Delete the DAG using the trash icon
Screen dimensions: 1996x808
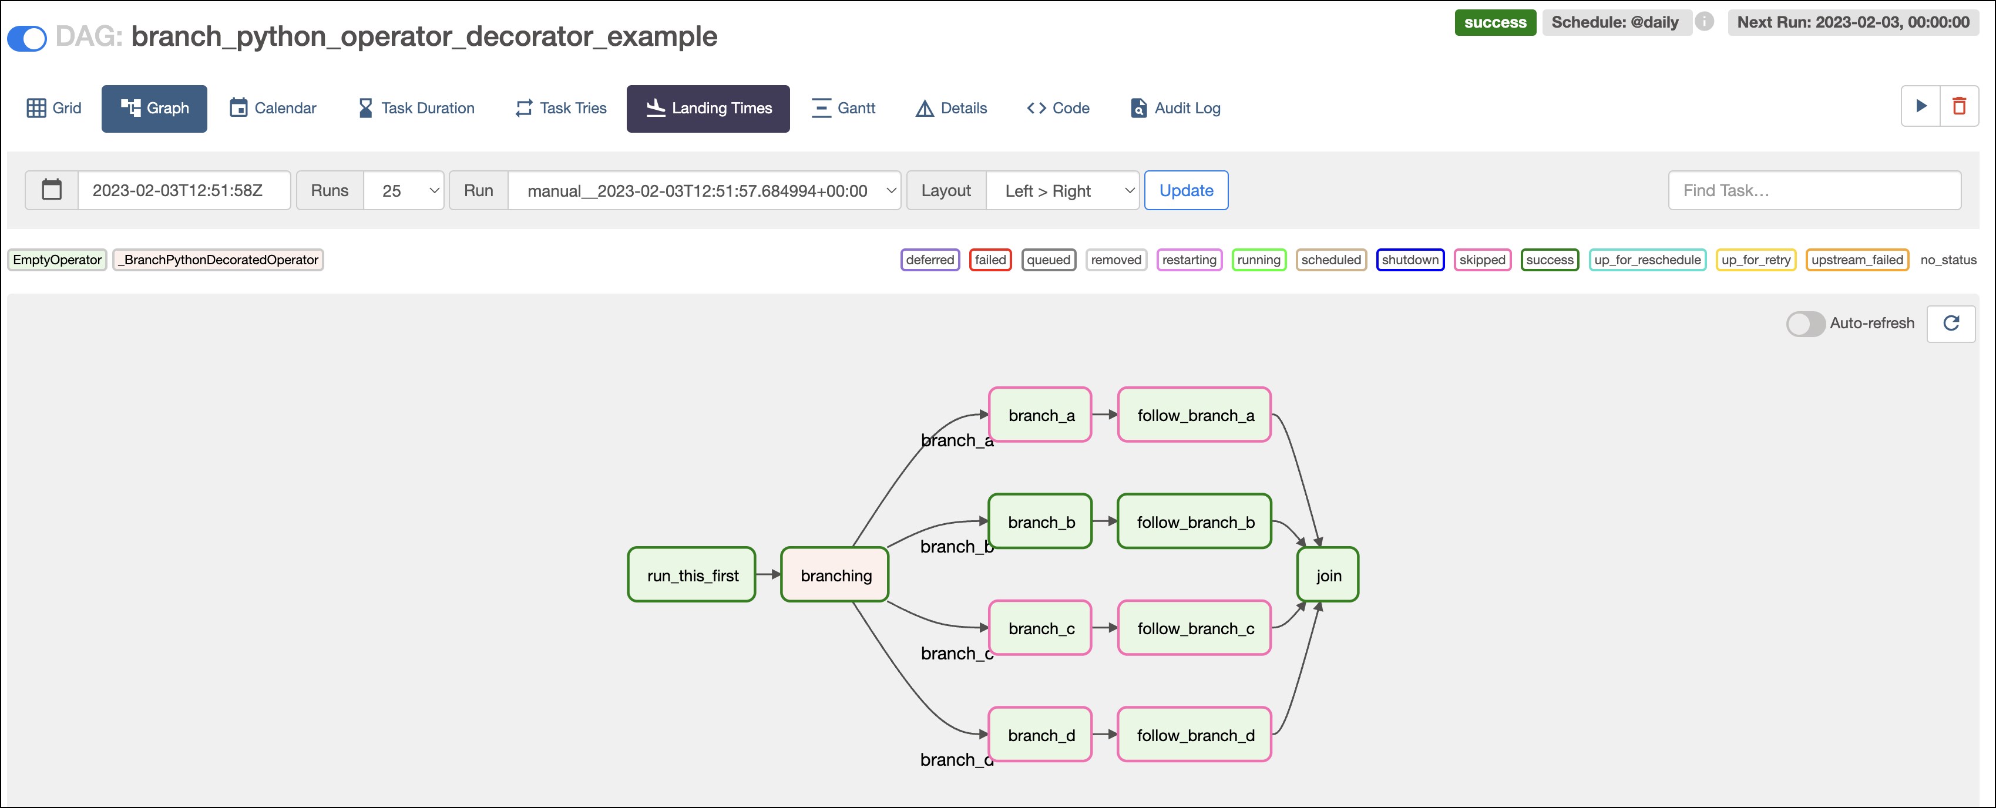(x=1960, y=107)
